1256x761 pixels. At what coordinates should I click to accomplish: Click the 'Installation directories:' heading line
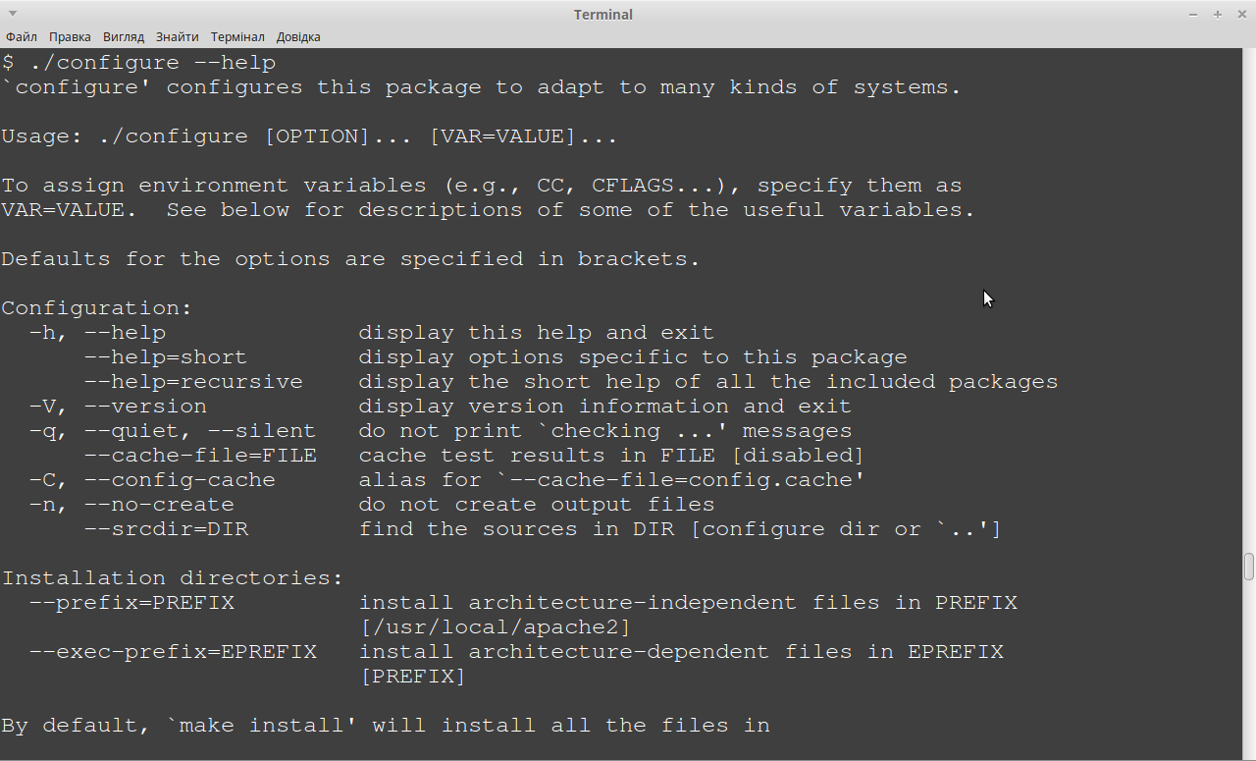[x=173, y=578]
